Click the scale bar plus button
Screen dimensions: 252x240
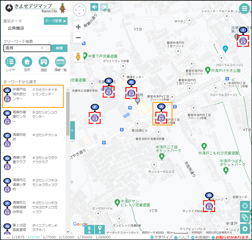pos(8,237)
